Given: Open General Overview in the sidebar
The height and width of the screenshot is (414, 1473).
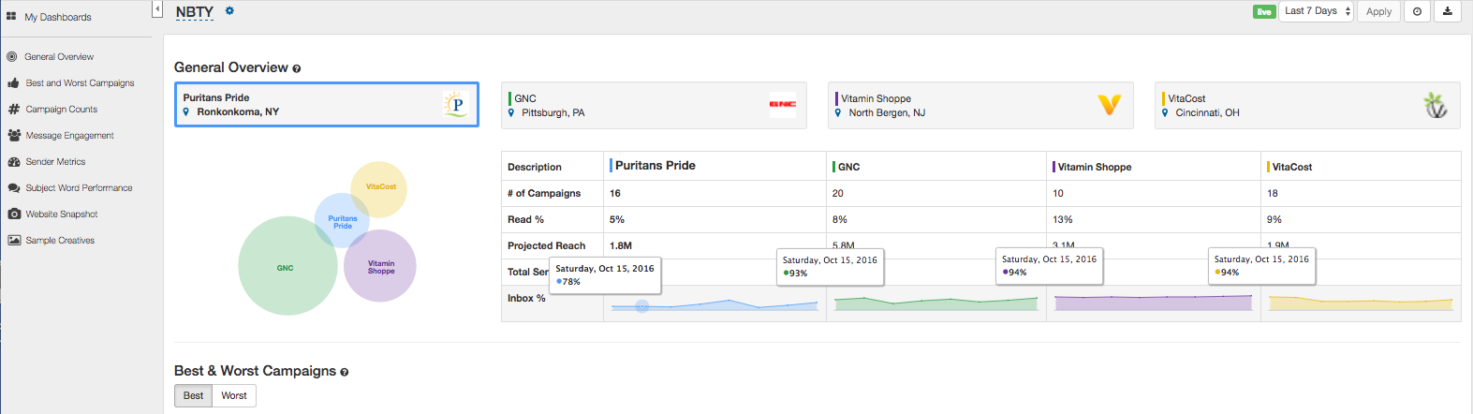Looking at the screenshot, I should point(59,57).
